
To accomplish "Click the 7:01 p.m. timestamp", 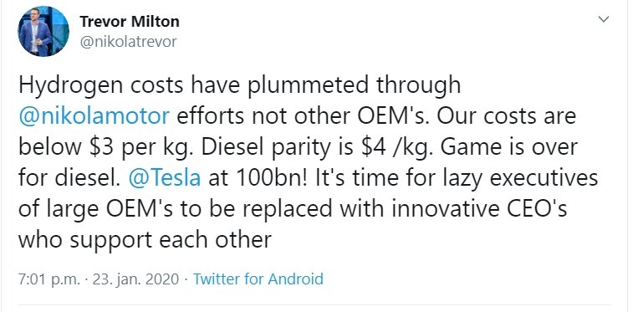I will point(49,279).
